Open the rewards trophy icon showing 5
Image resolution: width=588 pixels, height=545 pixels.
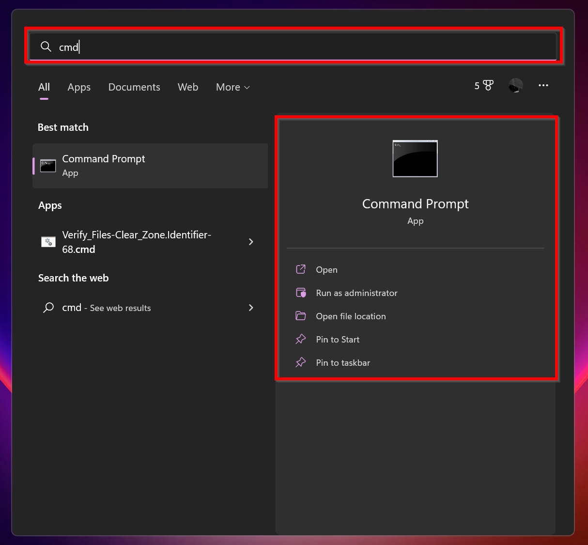click(484, 86)
